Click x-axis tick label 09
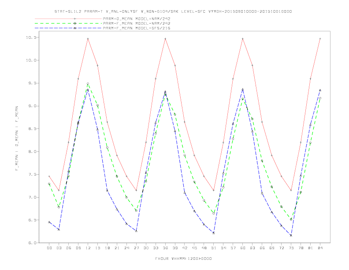This screenshot has height=270, width=349. [78, 248]
